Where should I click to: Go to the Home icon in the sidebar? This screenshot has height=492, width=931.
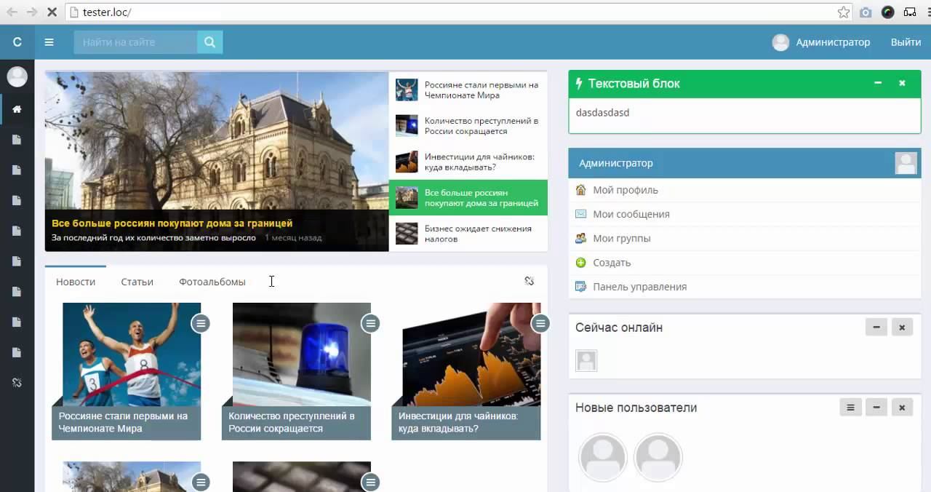click(17, 109)
